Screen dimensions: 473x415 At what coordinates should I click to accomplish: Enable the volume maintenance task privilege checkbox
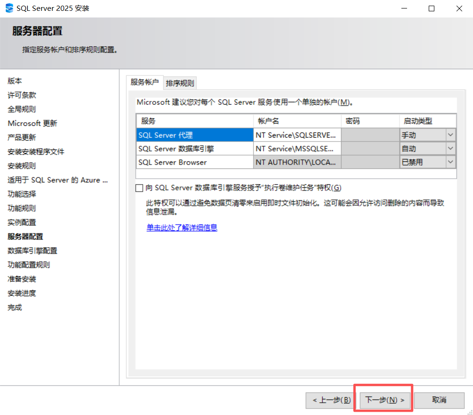(x=139, y=188)
